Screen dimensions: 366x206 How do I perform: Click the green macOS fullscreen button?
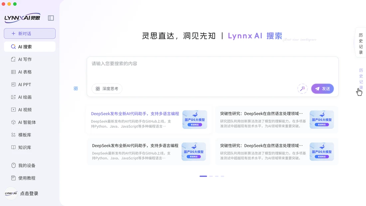tap(15, 4)
